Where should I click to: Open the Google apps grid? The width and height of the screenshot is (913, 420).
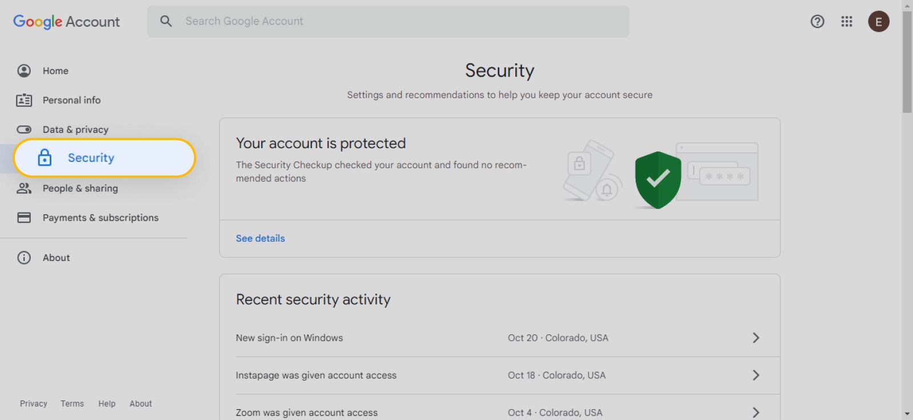click(846, 22)
